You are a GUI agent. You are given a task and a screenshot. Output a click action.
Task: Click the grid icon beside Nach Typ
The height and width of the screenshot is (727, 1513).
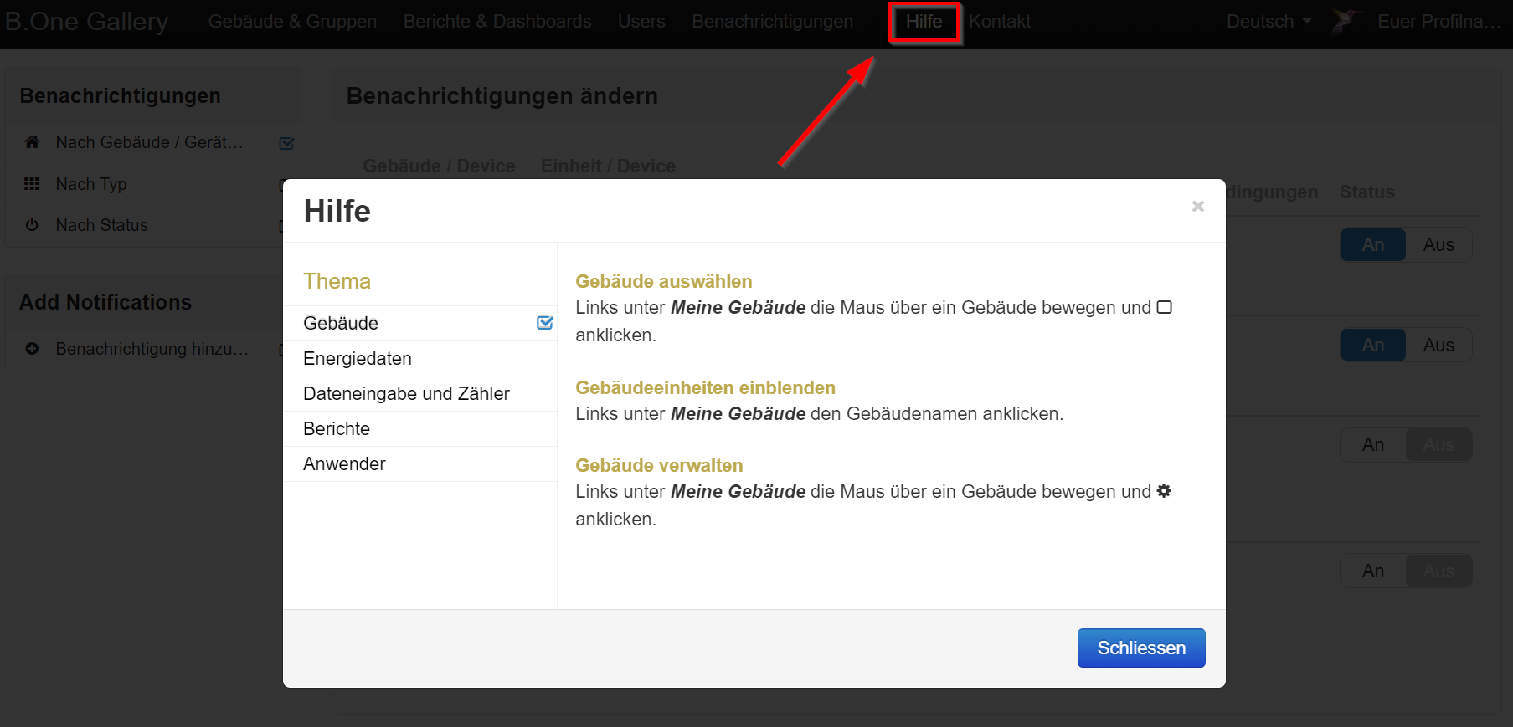(32, 184)
